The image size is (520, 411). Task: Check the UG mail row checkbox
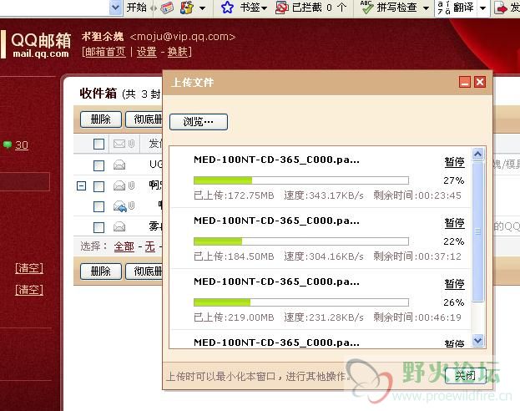click(x=98, y=165)
